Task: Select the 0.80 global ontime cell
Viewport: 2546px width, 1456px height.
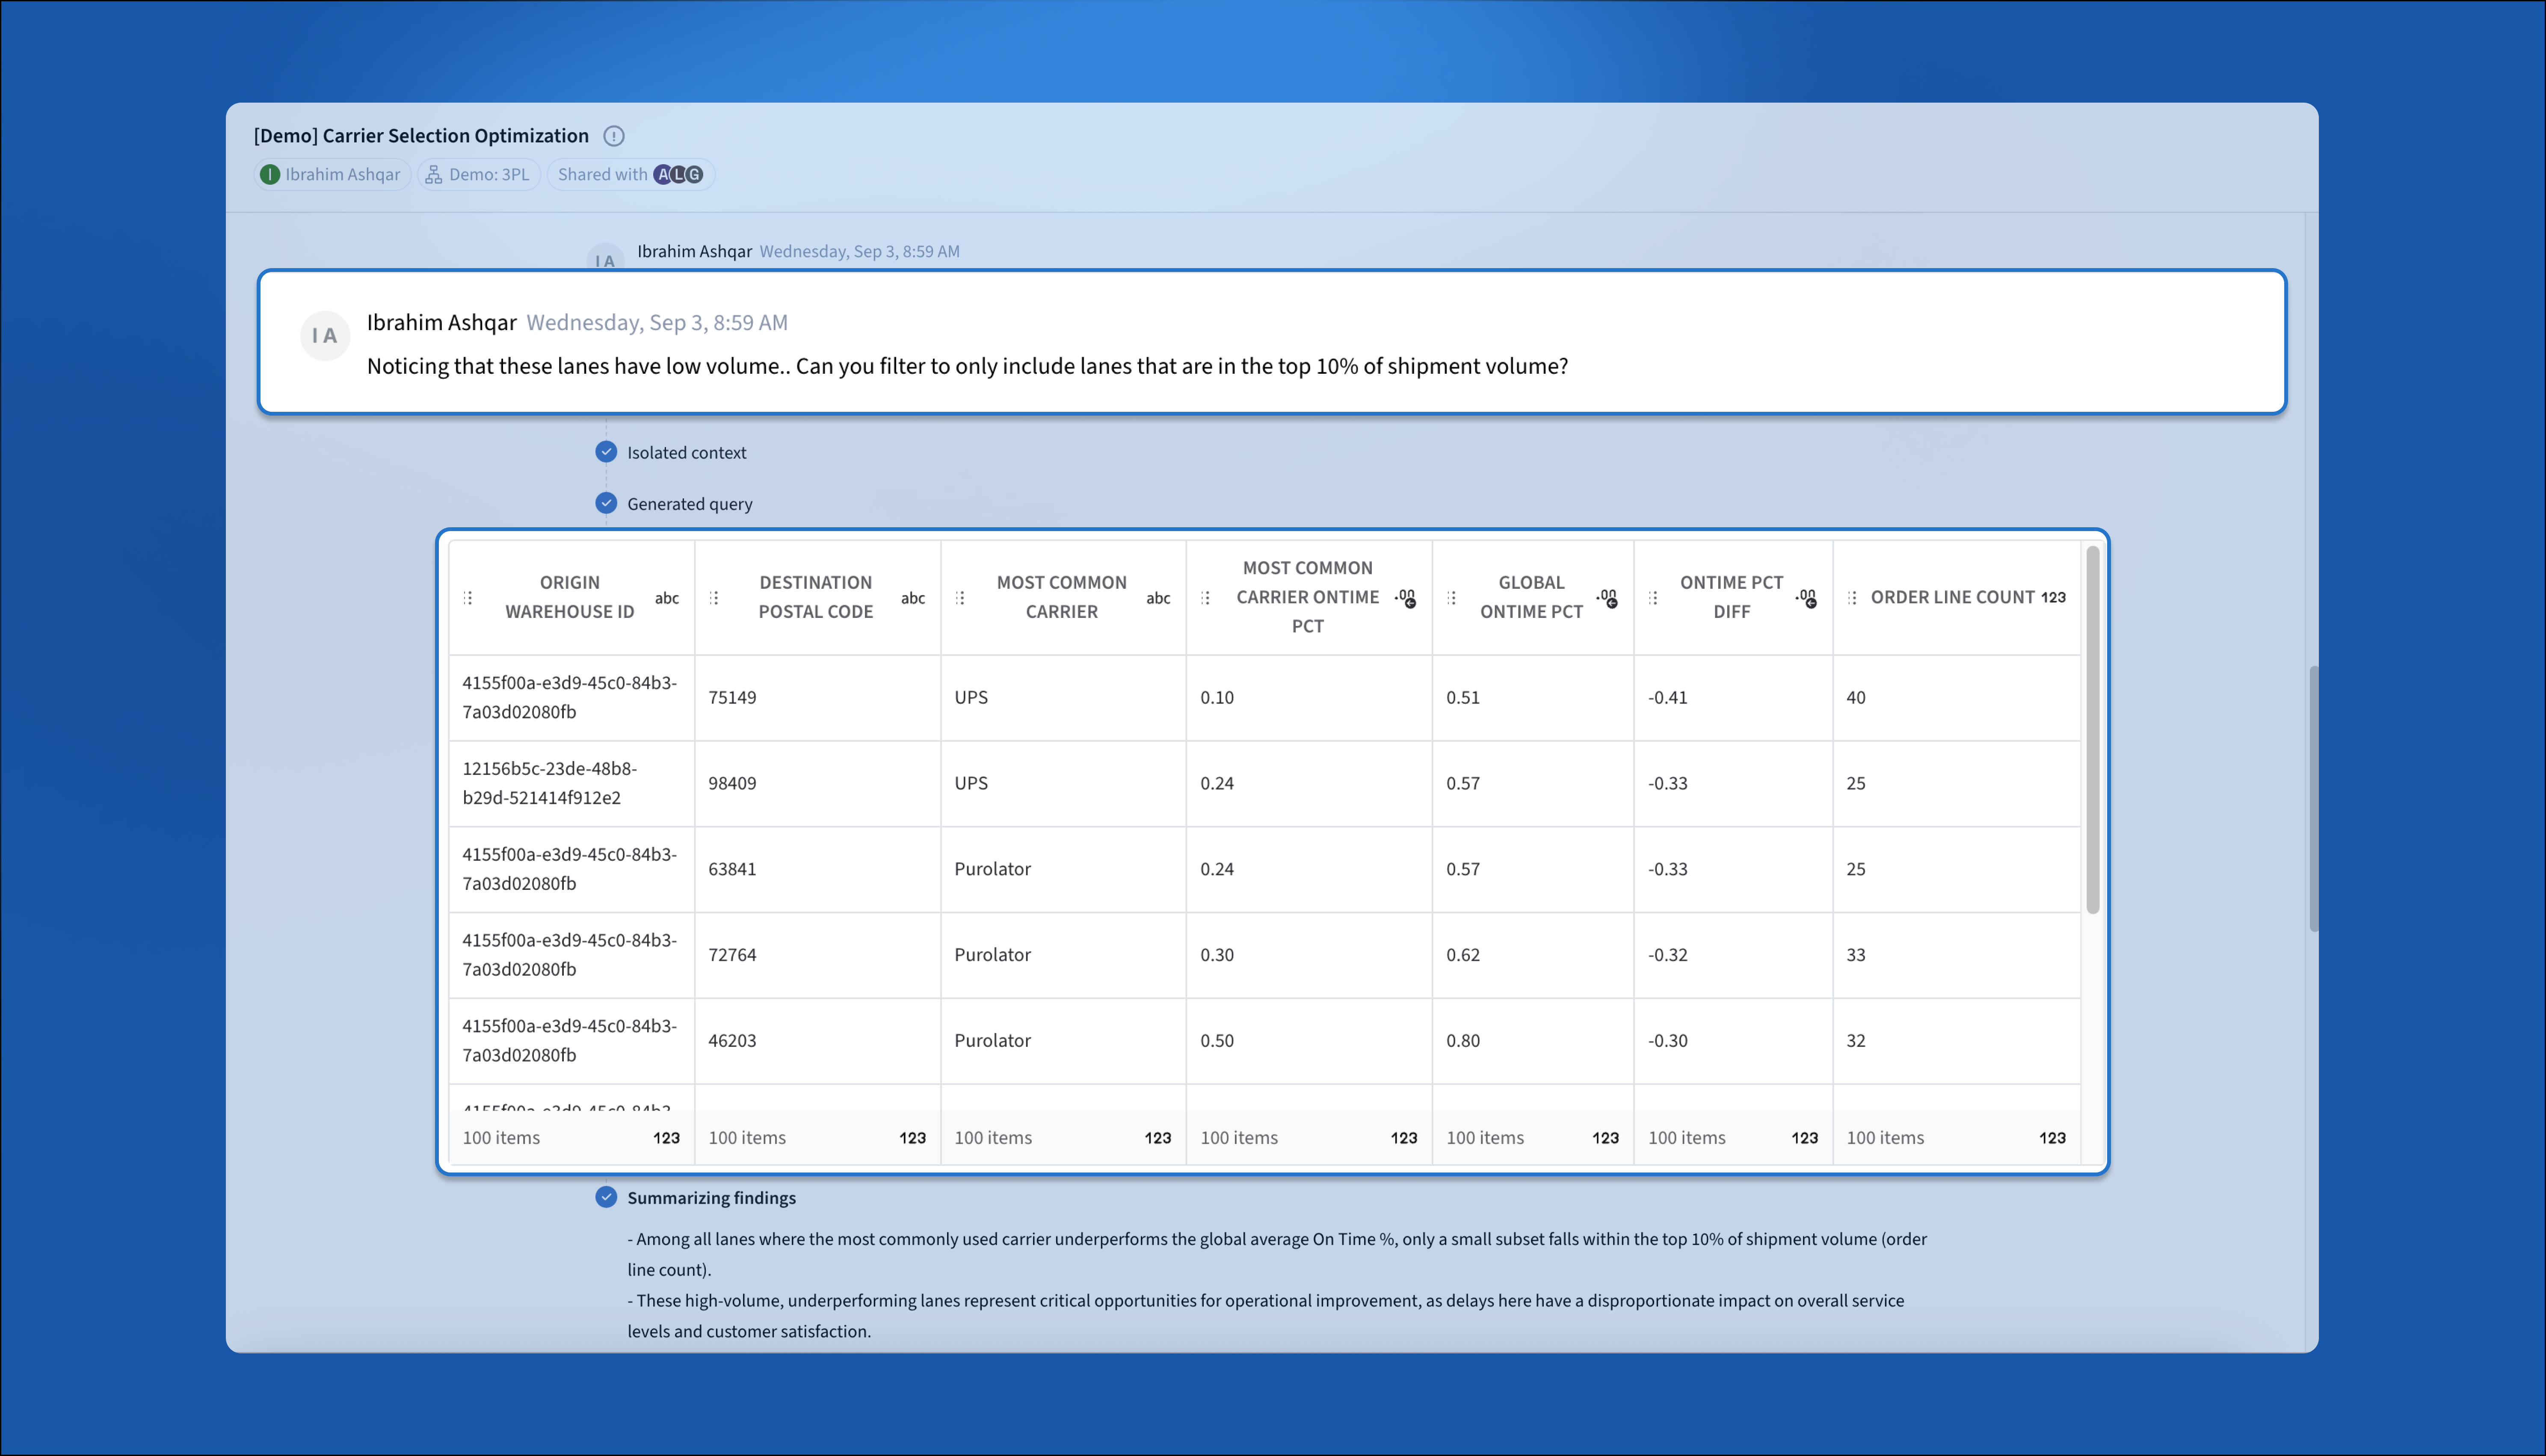Action: click(1533, 1041)
